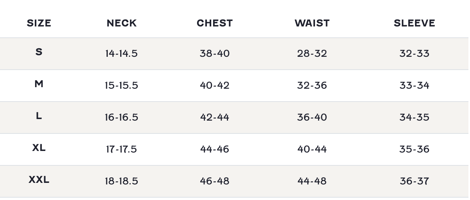Viewport: 470px width, 200px height.
Task: Select the XL size row label
Action: 39,147
